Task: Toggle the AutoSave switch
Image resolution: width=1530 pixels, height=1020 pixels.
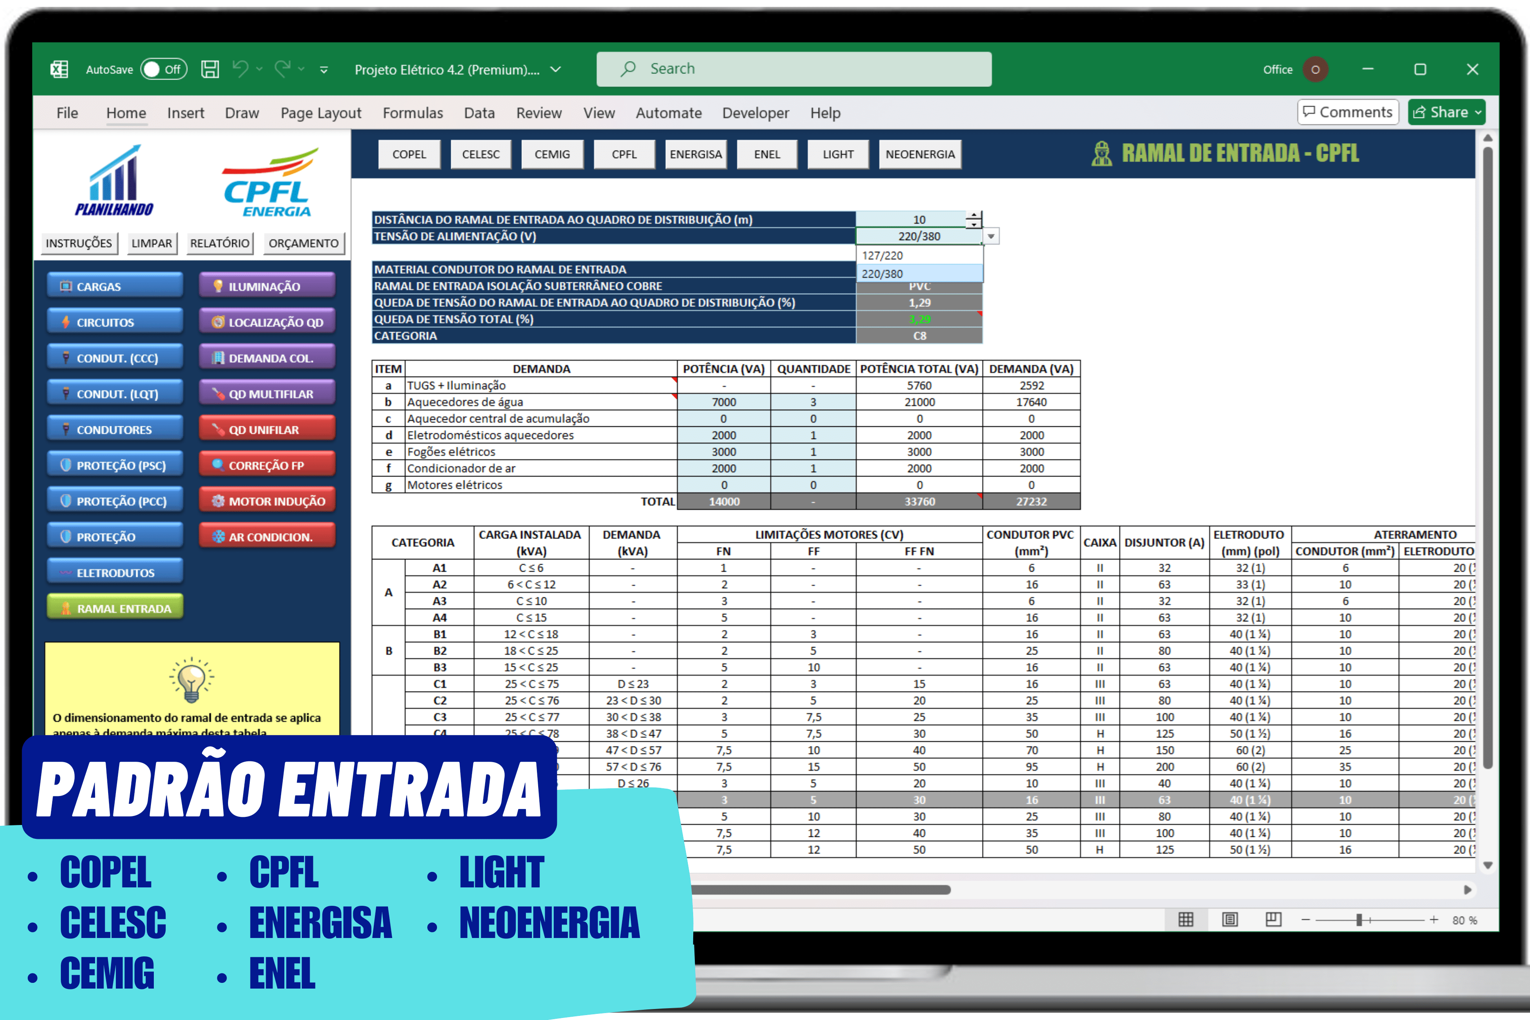Action: click(164, 70)
